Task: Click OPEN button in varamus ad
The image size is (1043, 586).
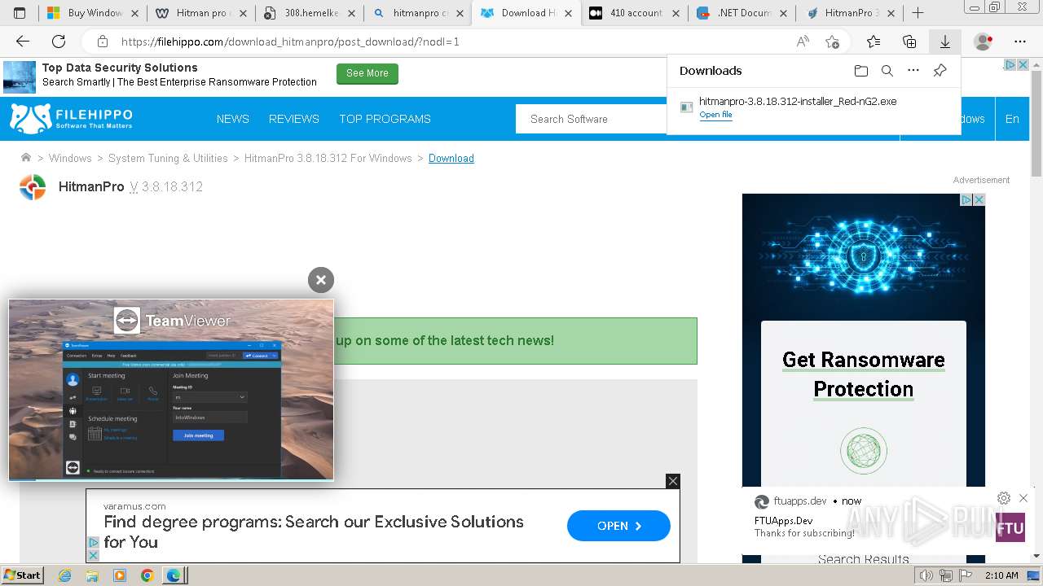Action: 618,526
